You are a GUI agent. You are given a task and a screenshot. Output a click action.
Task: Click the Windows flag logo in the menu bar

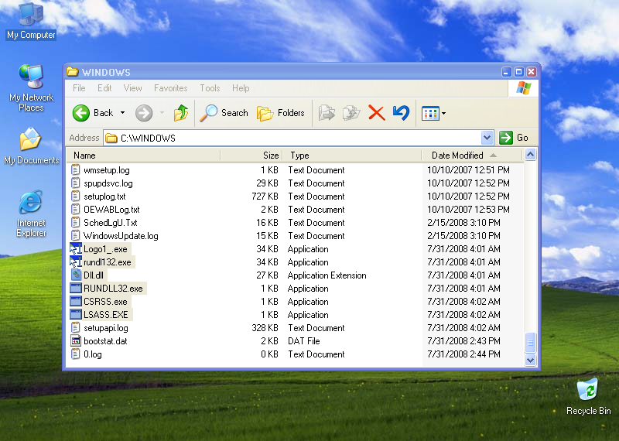point(524,87)
